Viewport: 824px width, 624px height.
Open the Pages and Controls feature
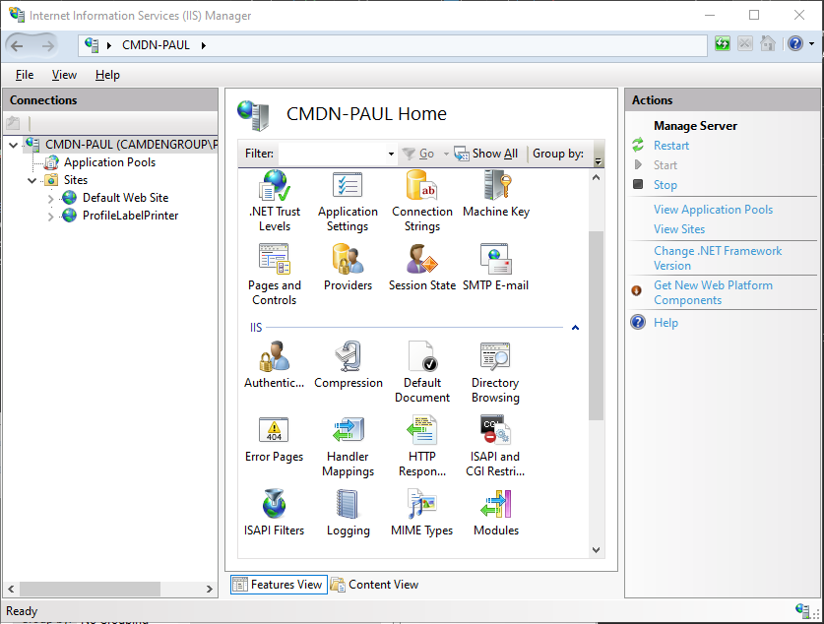(275, 275)
